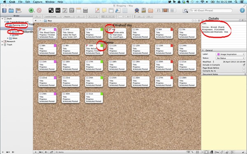247x154 pixels.
Task: Click the pink label swatch in Label dropdown
Action: pyautogui.click(x=219, y=54)
